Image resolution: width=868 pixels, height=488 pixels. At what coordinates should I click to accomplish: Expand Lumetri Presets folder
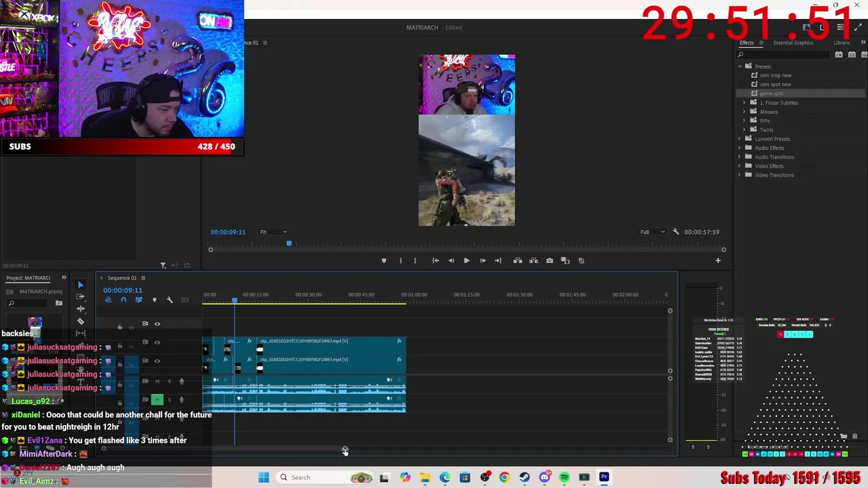click(x=740, y=139)
